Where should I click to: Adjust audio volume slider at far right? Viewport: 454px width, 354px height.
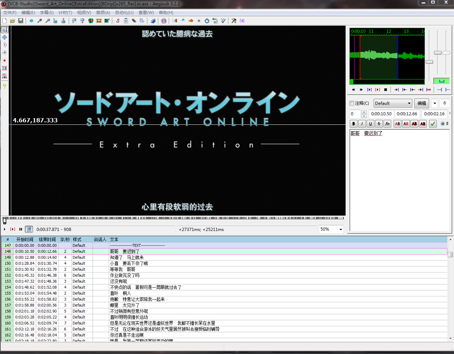tap(446, 53)
